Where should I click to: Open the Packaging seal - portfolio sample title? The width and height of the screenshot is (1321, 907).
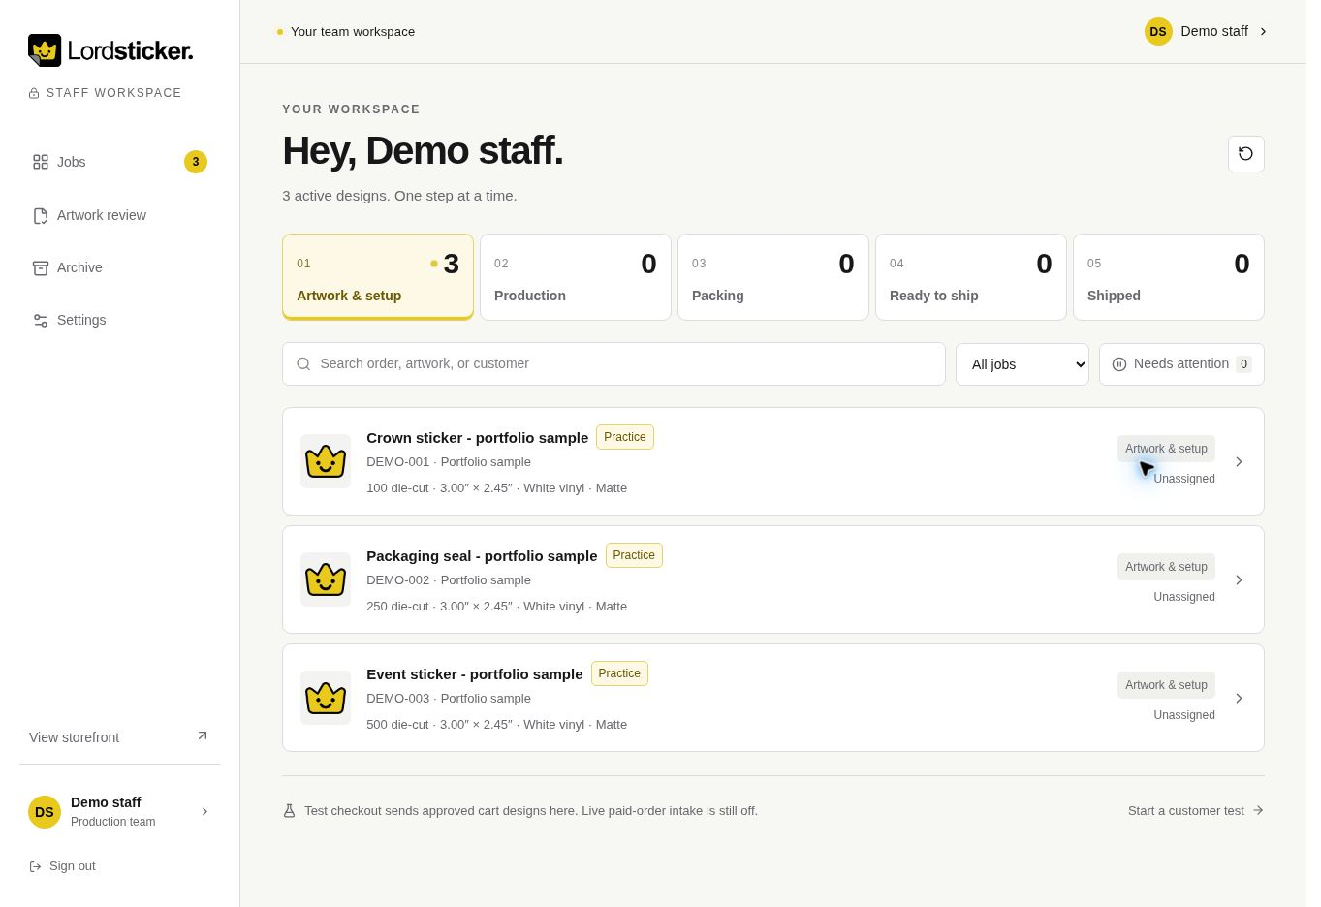pos(482,556)
